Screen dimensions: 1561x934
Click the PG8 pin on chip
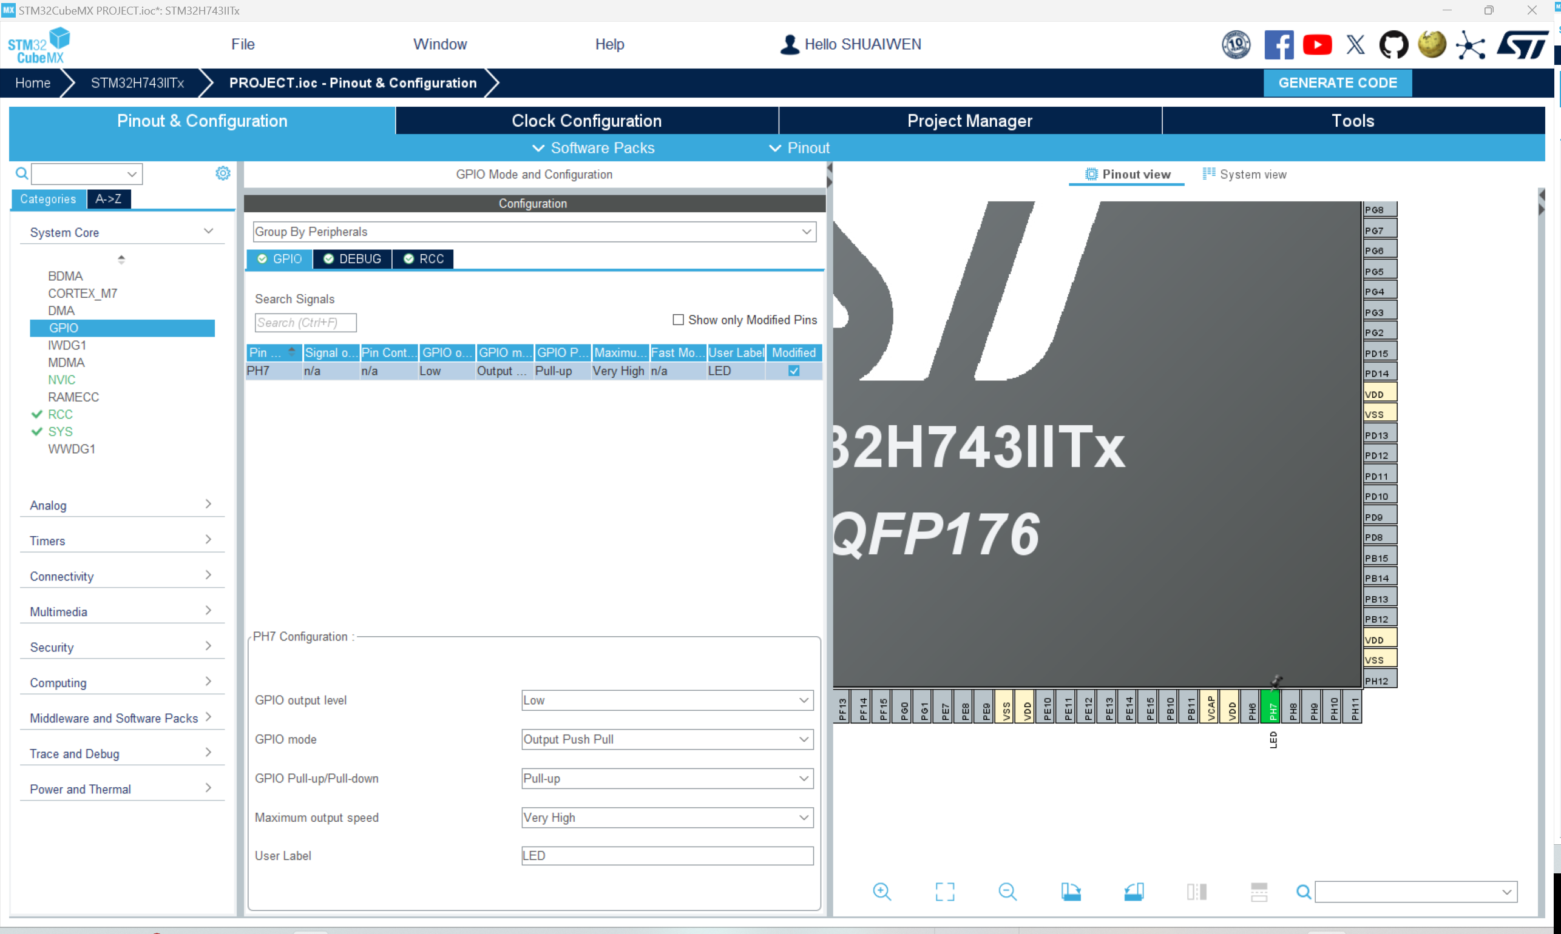[x=1380, y=210]
